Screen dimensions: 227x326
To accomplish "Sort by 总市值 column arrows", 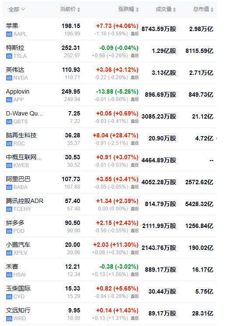I will [x=212, y=10].
